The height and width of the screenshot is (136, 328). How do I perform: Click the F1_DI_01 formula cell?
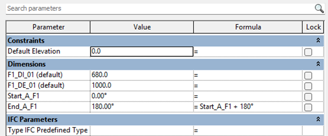pos(248,75)
